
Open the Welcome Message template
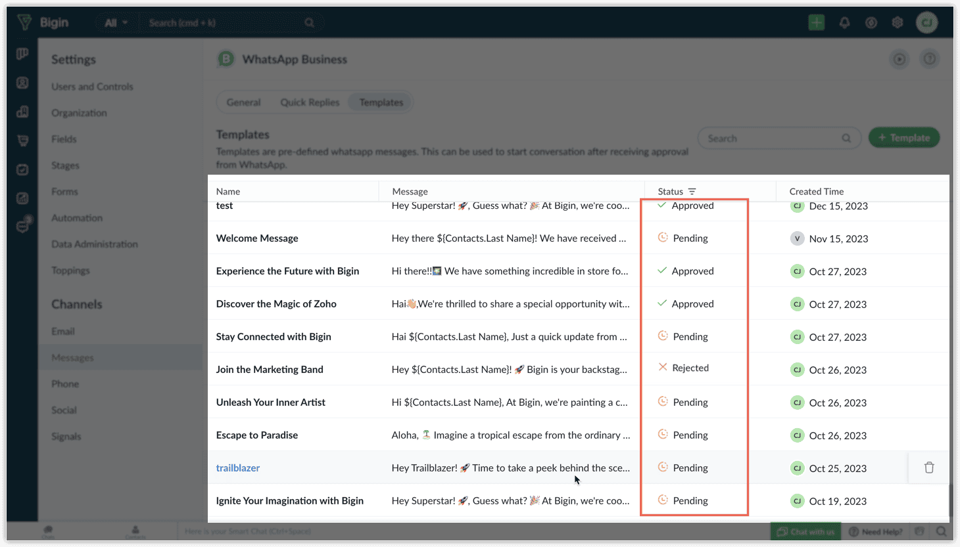[x=257, y=238]
